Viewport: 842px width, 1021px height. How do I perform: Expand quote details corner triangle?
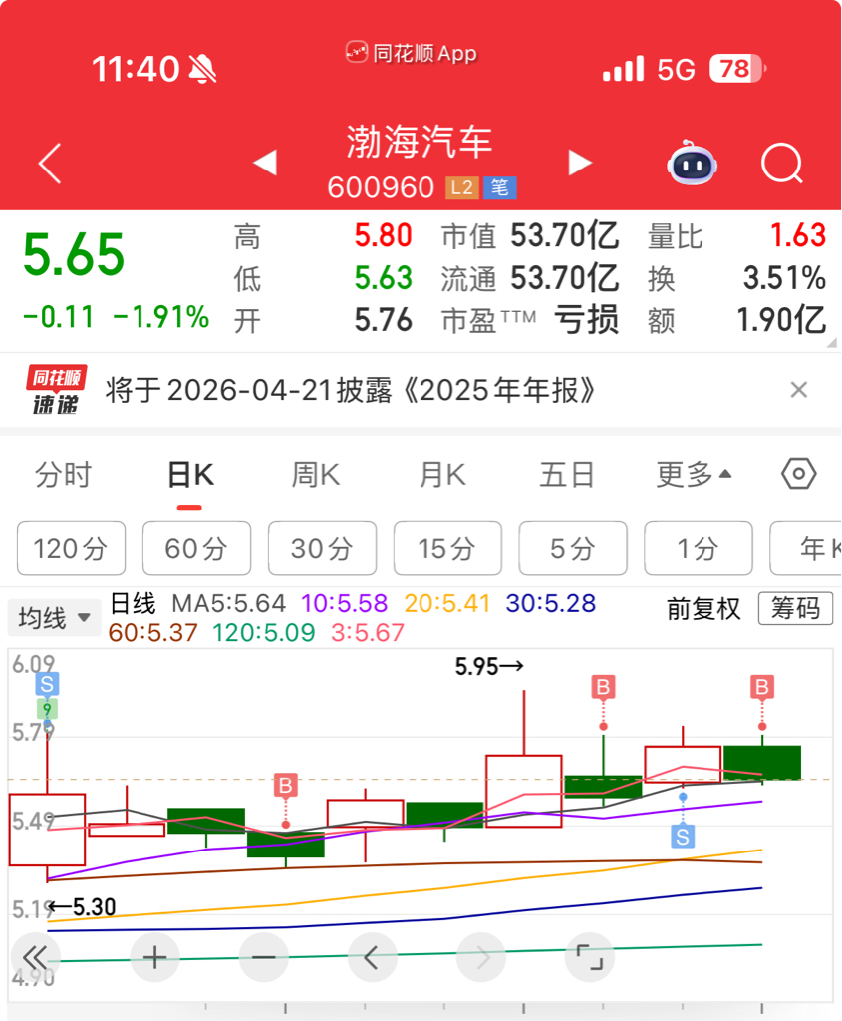tap(832, 343)
